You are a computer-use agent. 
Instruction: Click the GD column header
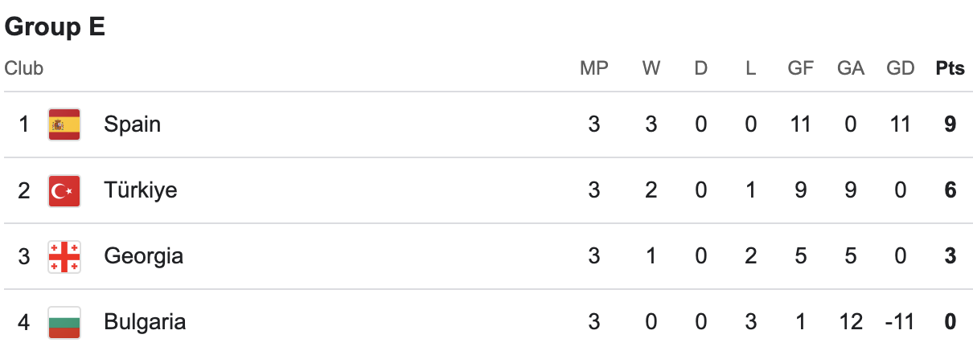click(x=901, y=68)
